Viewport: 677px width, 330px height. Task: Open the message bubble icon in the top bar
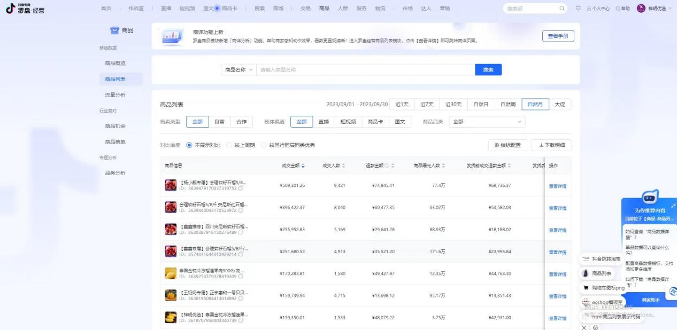pyautogui.click(x=578, y=7)
